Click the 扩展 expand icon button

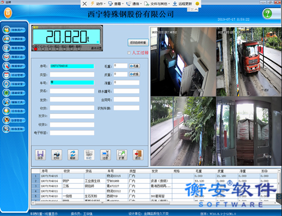click(122, 155)
